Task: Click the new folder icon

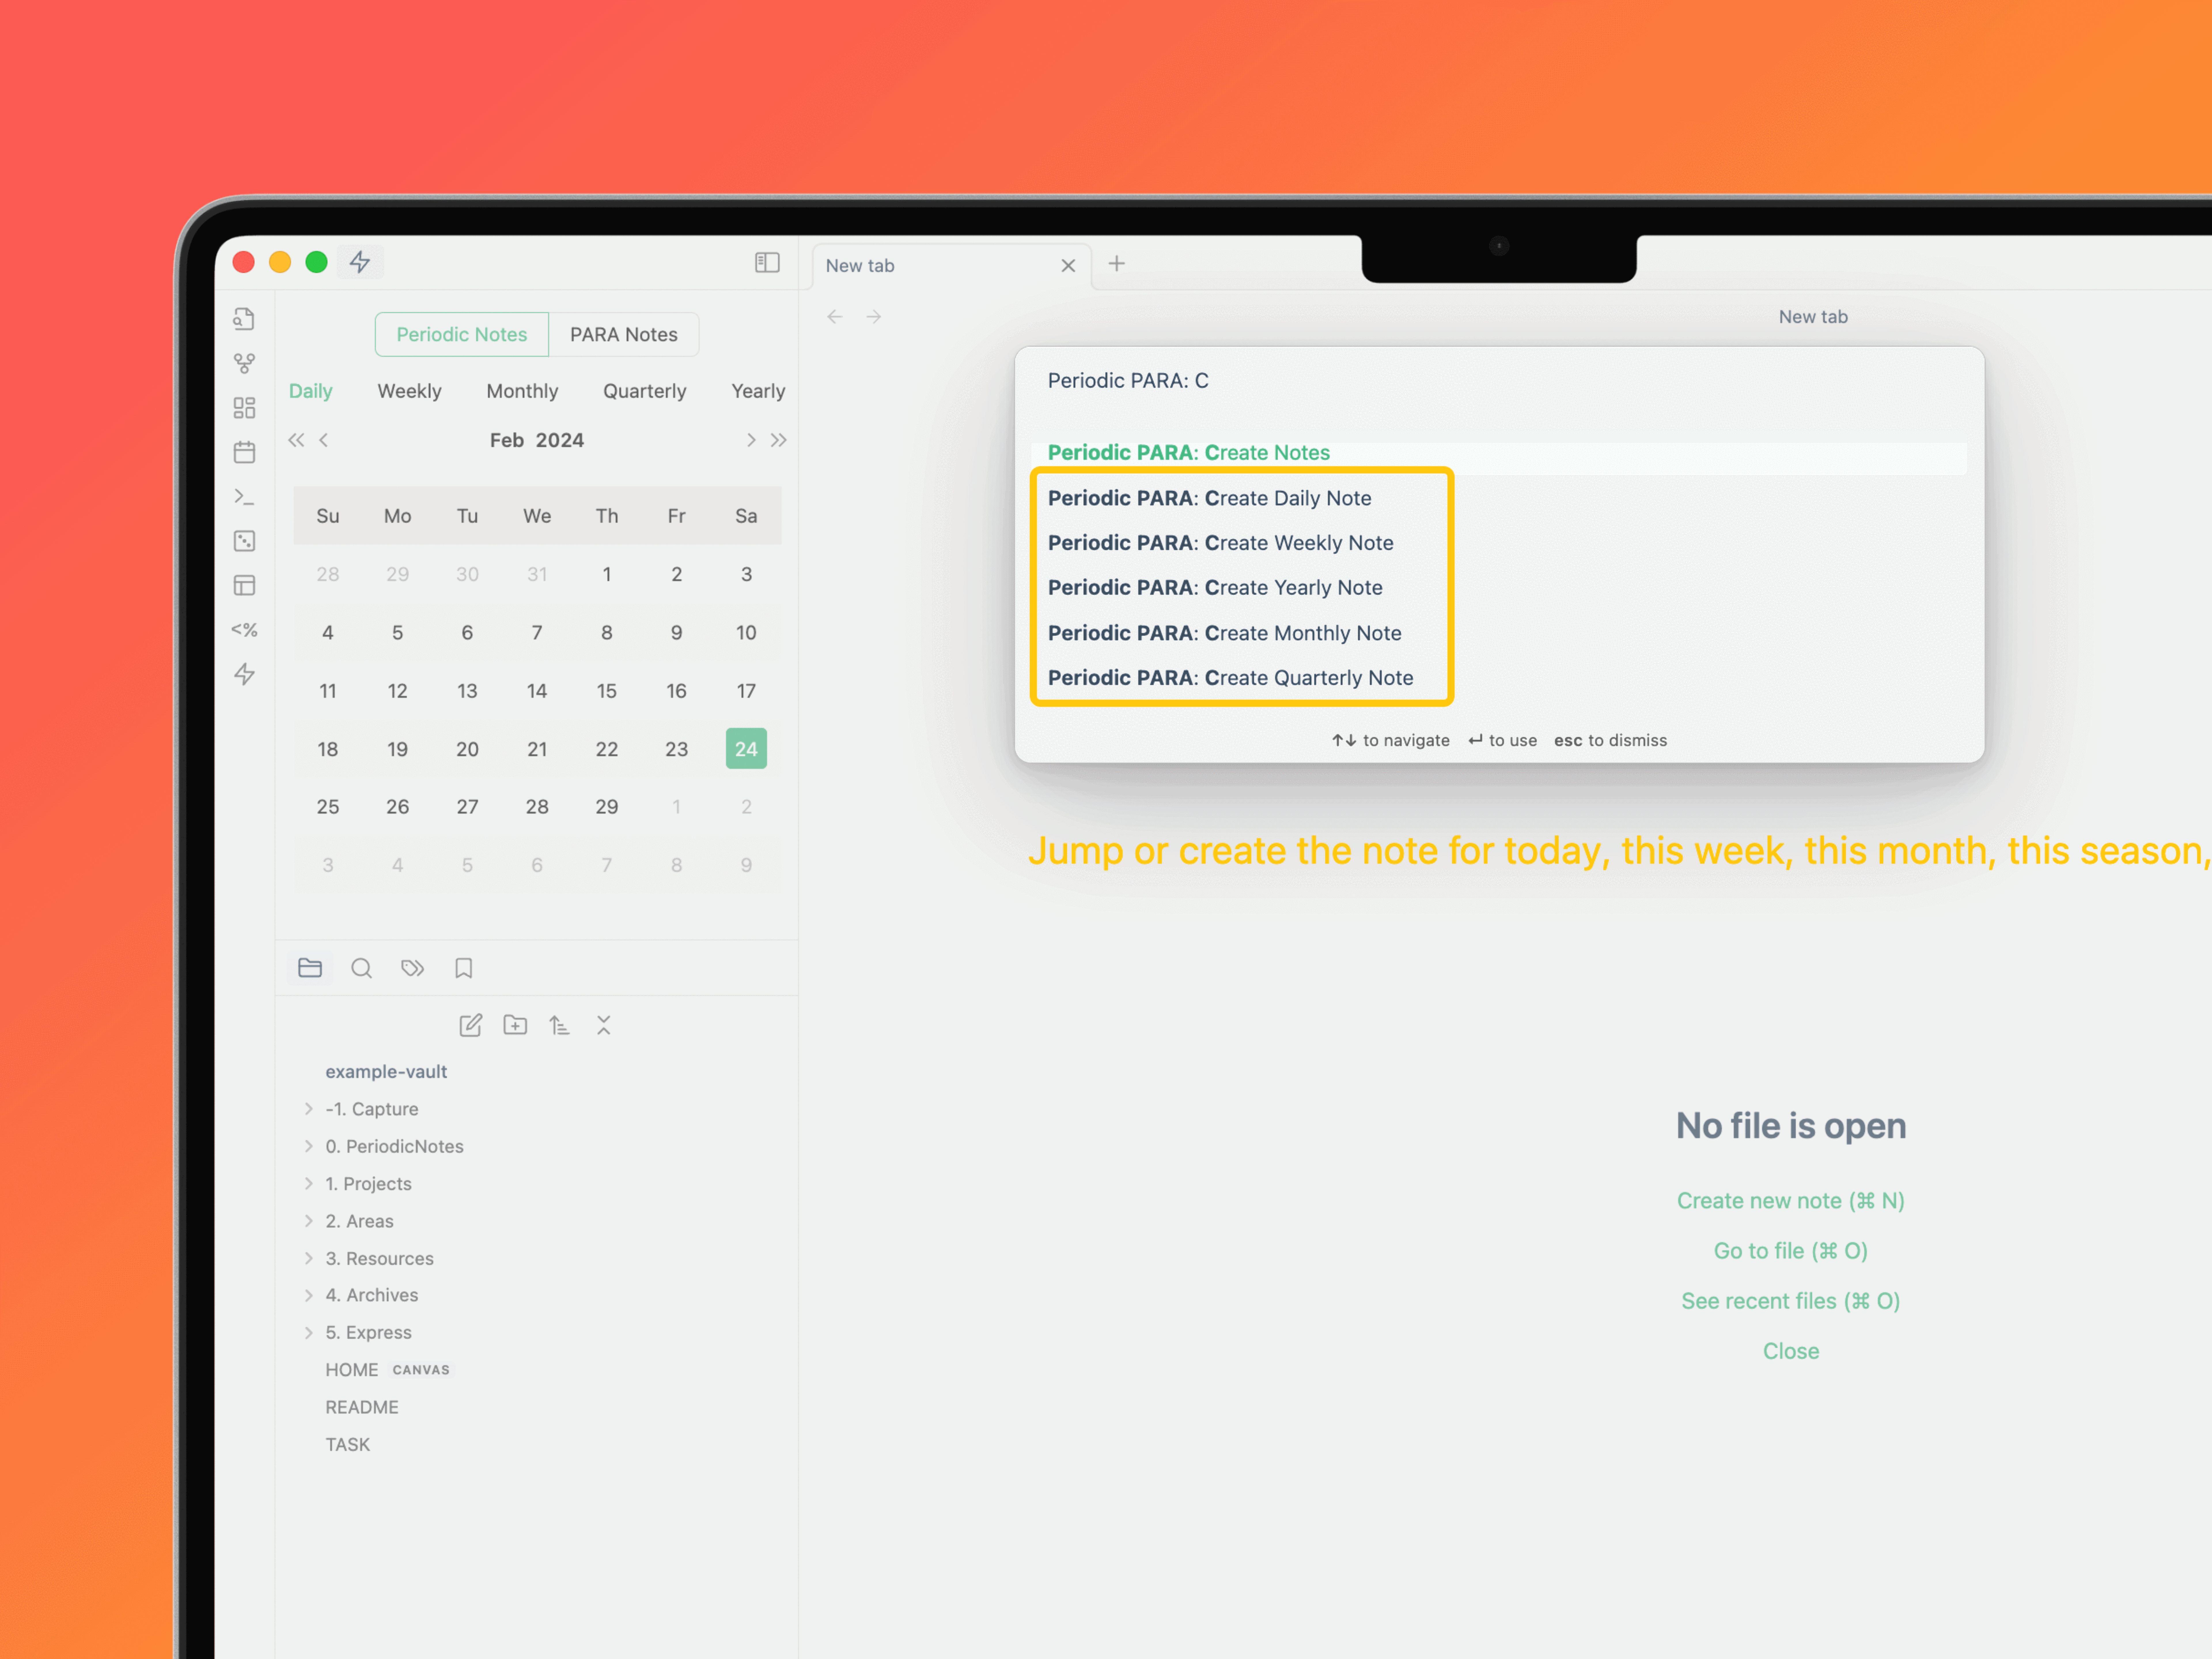Action: (515, 1025)
